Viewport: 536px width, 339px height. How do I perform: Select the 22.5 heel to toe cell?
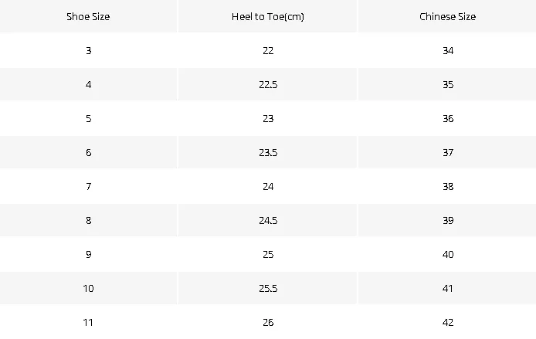(268, 84)
